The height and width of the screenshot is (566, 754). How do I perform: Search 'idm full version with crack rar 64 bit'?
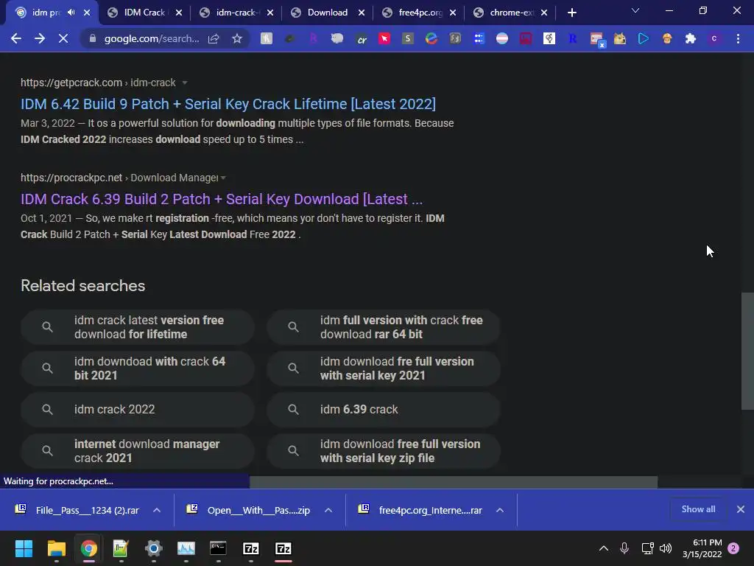[x=383, y=327]
